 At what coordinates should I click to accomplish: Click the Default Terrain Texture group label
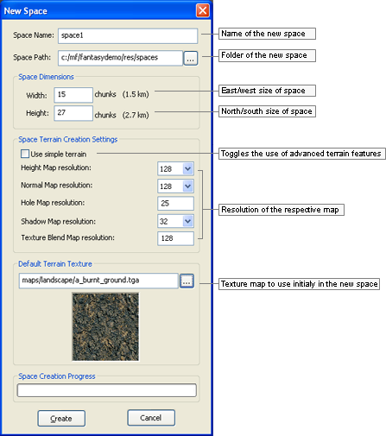[55, 264]
